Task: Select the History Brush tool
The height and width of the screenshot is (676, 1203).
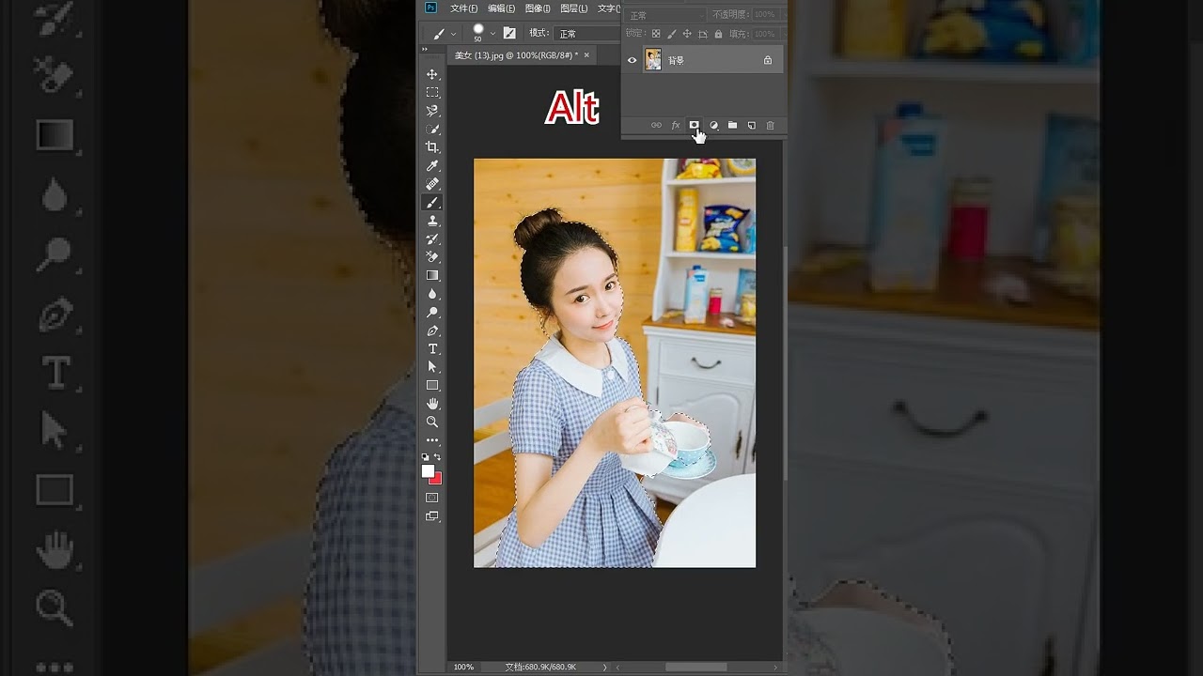Action: pyautogui.click(x=432, y=239)
